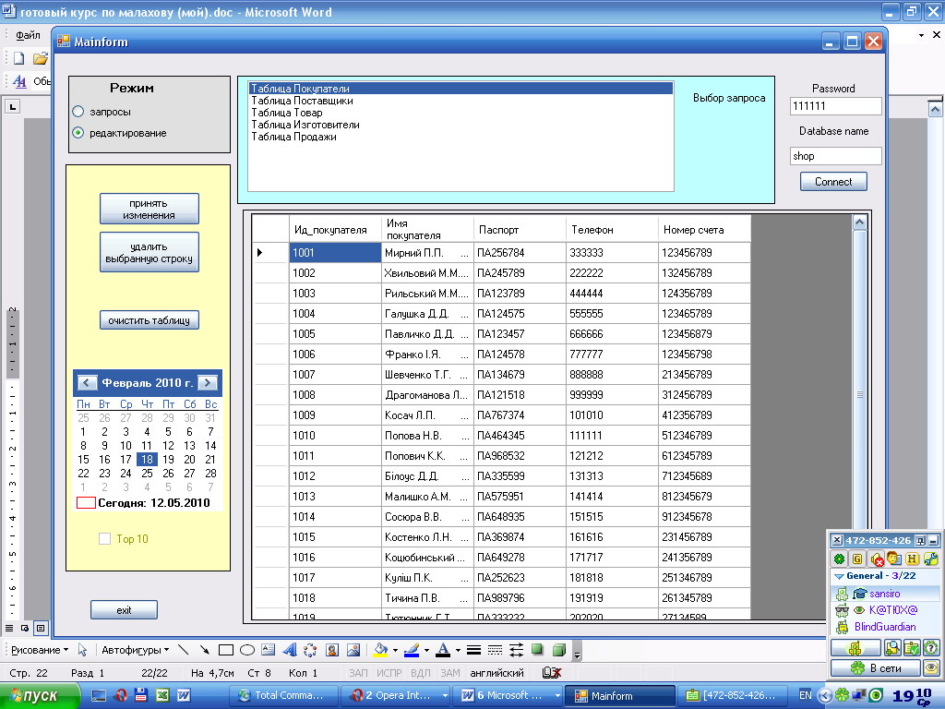Click the New Document icon in Word
Image resolution: width=945 pixels, height=709 pixels.
[x=19, y=58]
